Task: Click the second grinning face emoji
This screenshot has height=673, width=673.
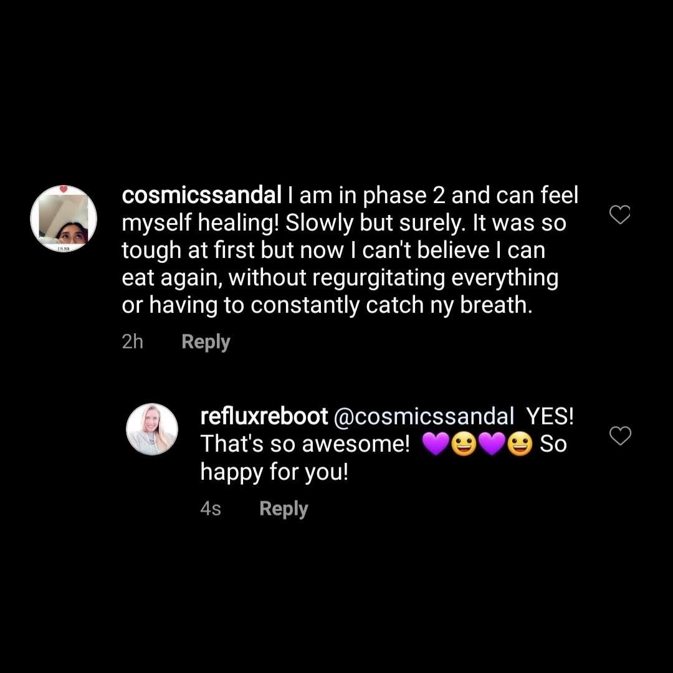Action: tap(520, 445)
